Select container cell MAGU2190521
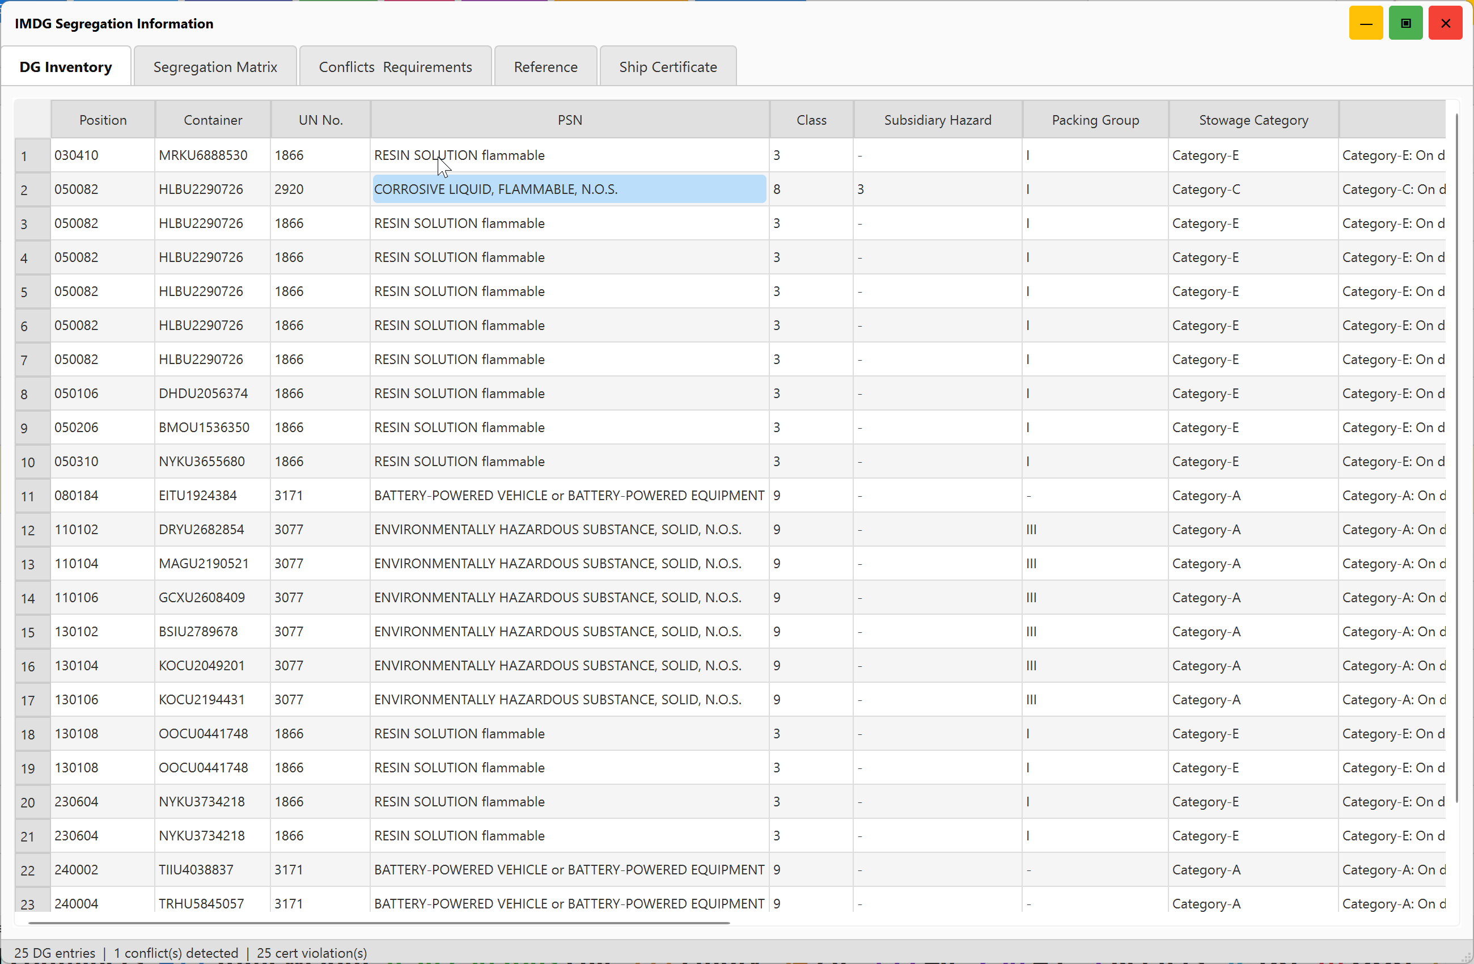This screenshot has height=964, width=1474. tap(213, 564)
